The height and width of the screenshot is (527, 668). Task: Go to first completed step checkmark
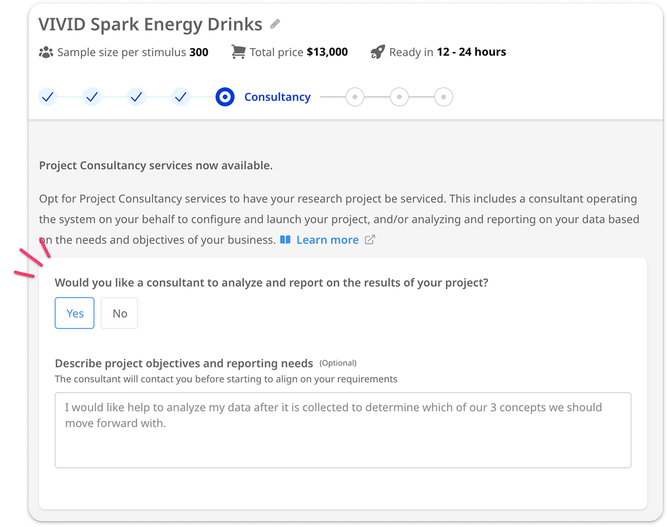pyautogui.click(x=48, y=97)
